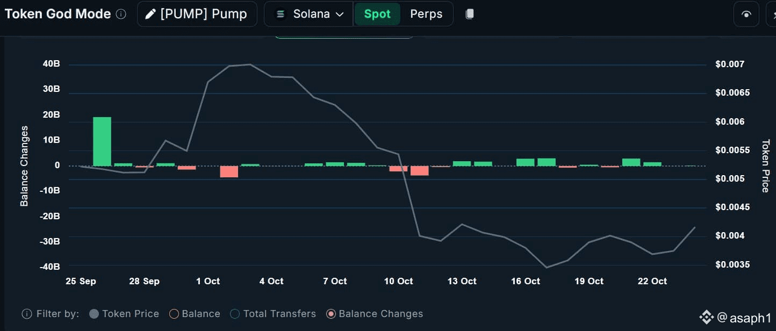Click the large green bar near 25 Sep

point(102,141)
